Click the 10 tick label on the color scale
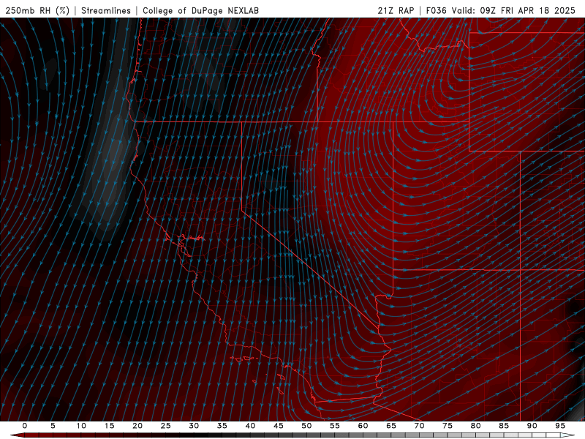Viewport: 585px width, 439px height. click(81, 426)
